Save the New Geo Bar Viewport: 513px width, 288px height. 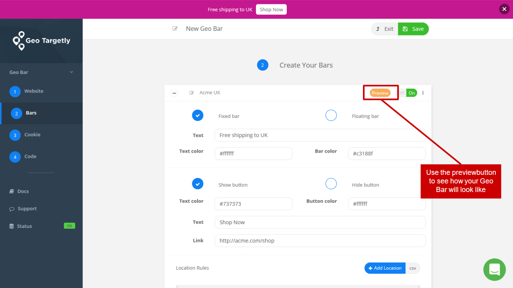[413, 28]
